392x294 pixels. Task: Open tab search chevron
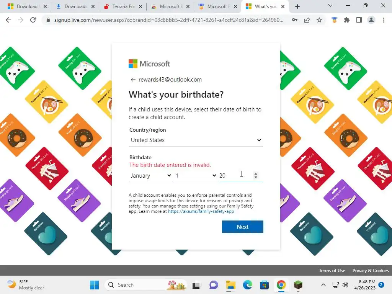click(330, 5)
